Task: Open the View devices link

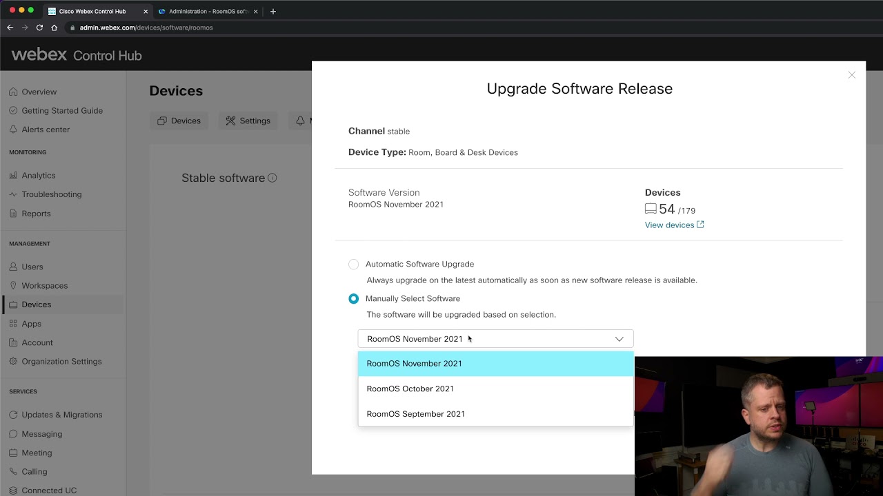Action: 674,225
